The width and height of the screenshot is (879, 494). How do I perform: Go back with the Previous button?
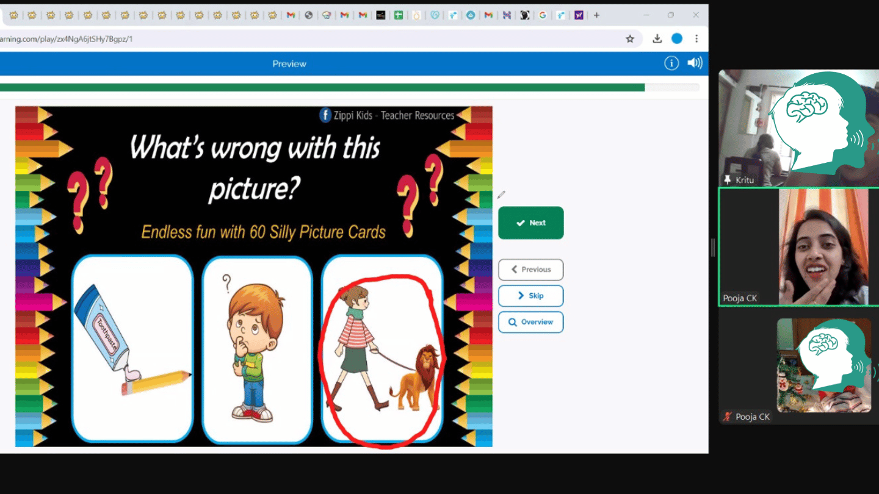(530, 270)
